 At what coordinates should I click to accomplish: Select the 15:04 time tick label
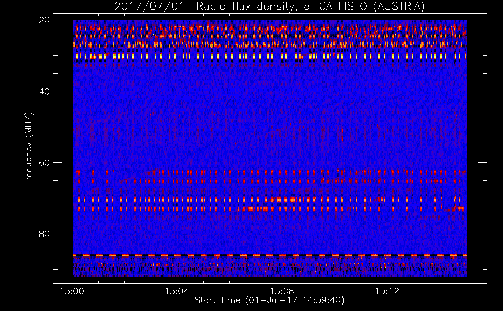click(x=177, y=291)
